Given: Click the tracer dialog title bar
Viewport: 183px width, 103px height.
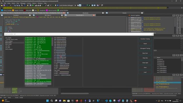Looking at the screenshot, I should 79,34.
